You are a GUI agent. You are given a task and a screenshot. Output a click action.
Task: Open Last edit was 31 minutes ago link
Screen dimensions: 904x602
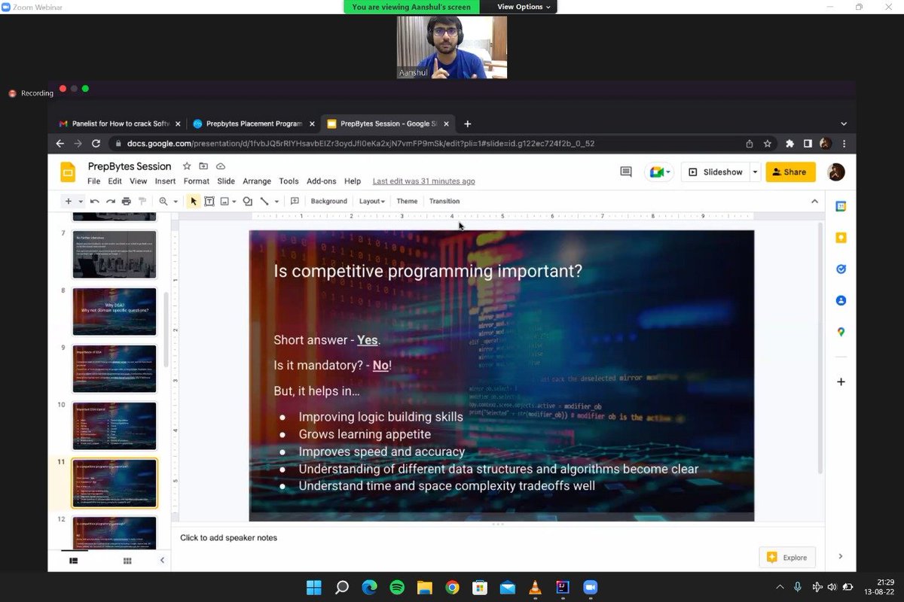click(x=423, y=181)
